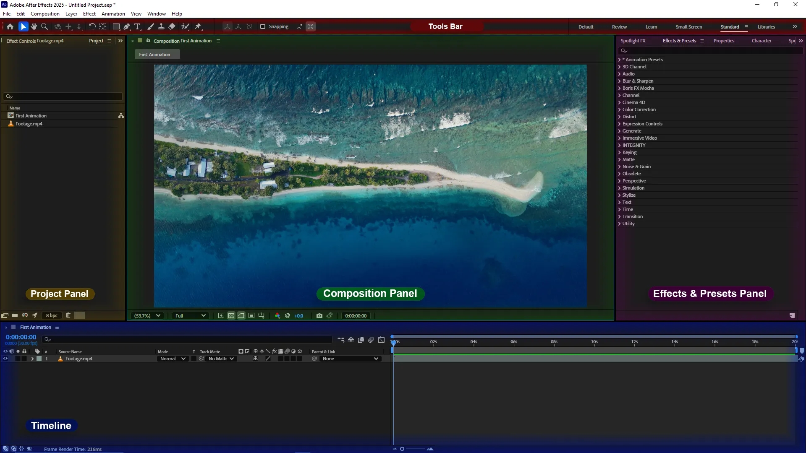Click the current time 0:00:00:00 in timeline
Image resolution: width=806 pixels, height=453 pixels.
point(21,337)
